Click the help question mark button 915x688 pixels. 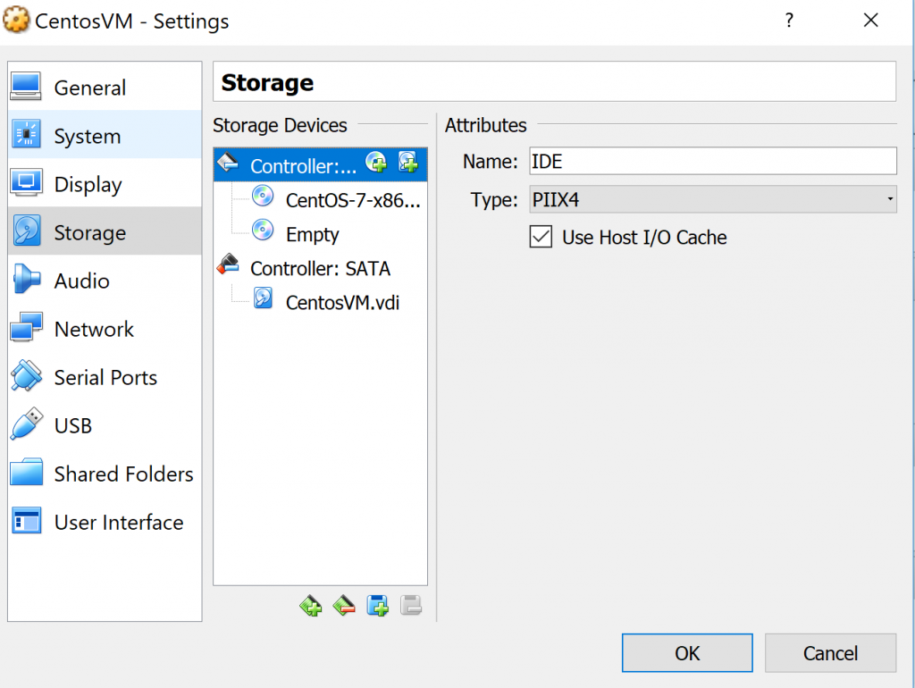click(789, 21)
